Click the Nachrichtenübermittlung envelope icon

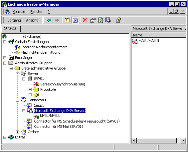point(17,52)
